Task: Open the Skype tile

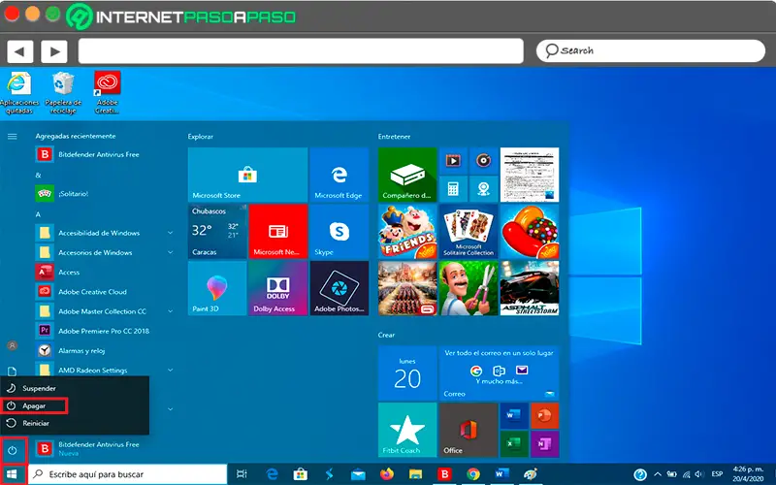Action: tap(339, 232)
